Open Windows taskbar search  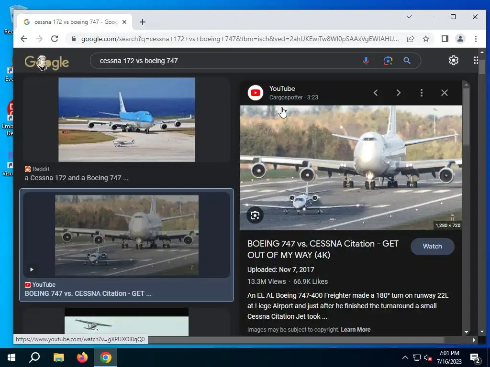coord(34,357)
